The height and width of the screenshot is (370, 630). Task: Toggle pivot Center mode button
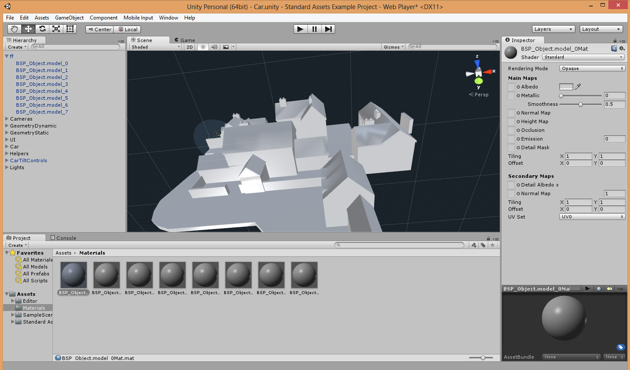[100, 29]
